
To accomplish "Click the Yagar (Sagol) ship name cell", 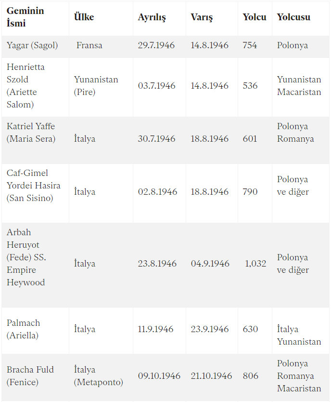I will 32,45.
